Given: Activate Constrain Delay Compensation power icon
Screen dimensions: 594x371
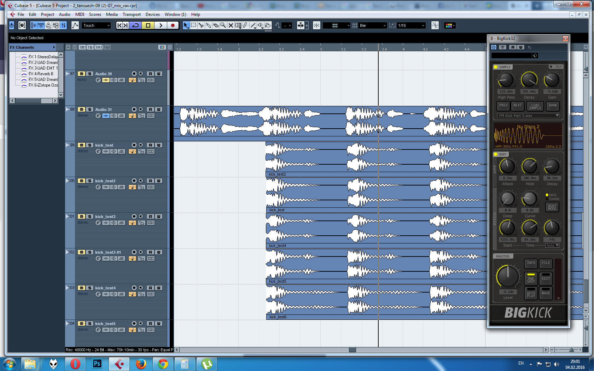Looking at the screenshot, I should click(x=12, y=25).
